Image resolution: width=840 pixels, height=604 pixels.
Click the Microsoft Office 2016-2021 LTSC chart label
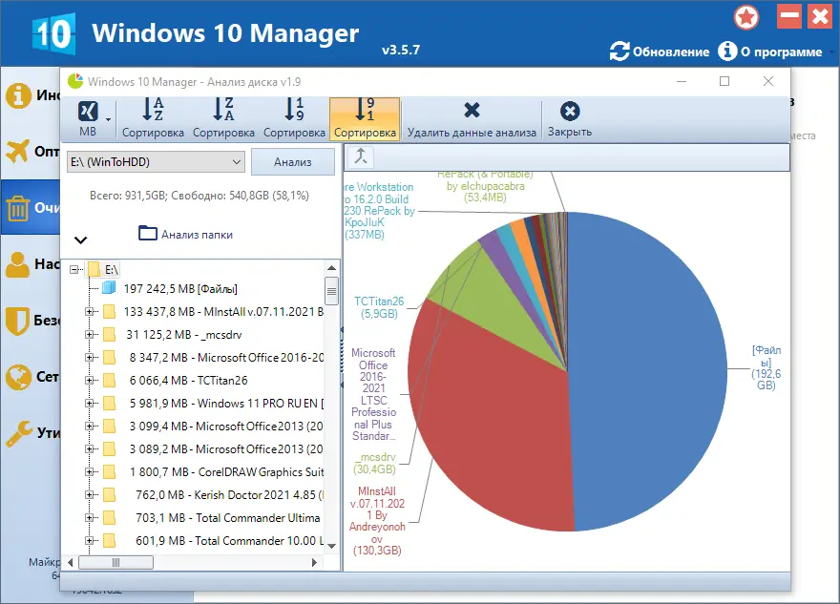373,394
